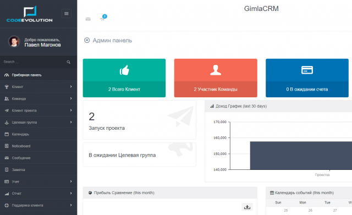Expand Клиент проекта submenu chevron
Image resolution: width=352 pixels, height=215 pixels.
pyautogui.click(x=71, y=111)
